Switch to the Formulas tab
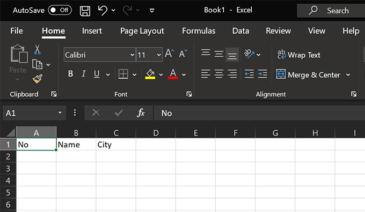365x212 pixels. point(199,31)
